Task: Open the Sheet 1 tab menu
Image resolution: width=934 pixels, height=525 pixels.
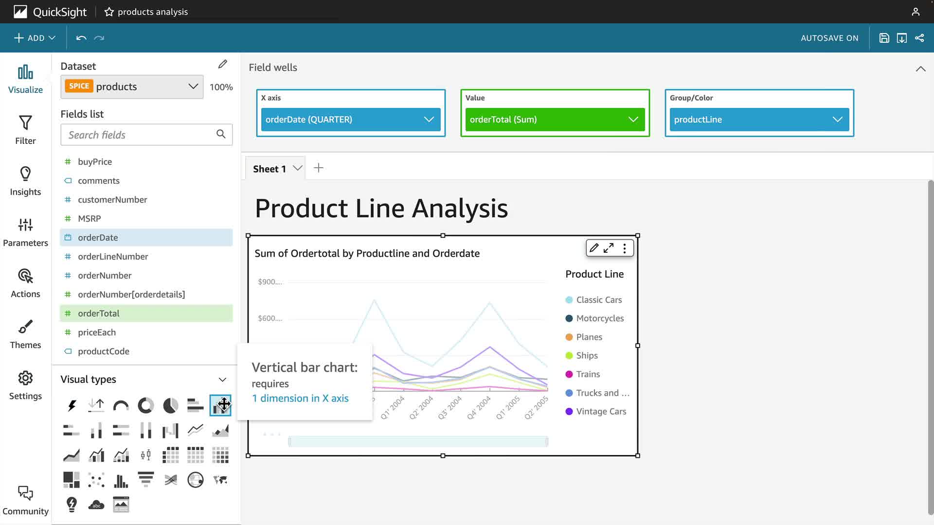Action: click(x=297, y=168)
